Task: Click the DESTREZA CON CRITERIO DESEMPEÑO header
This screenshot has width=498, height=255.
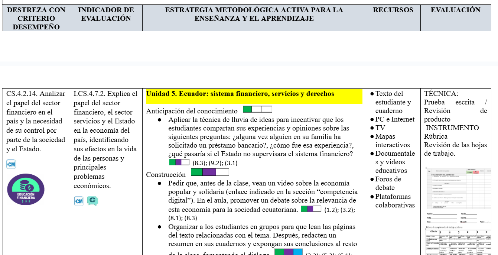Action: point(36,18)
